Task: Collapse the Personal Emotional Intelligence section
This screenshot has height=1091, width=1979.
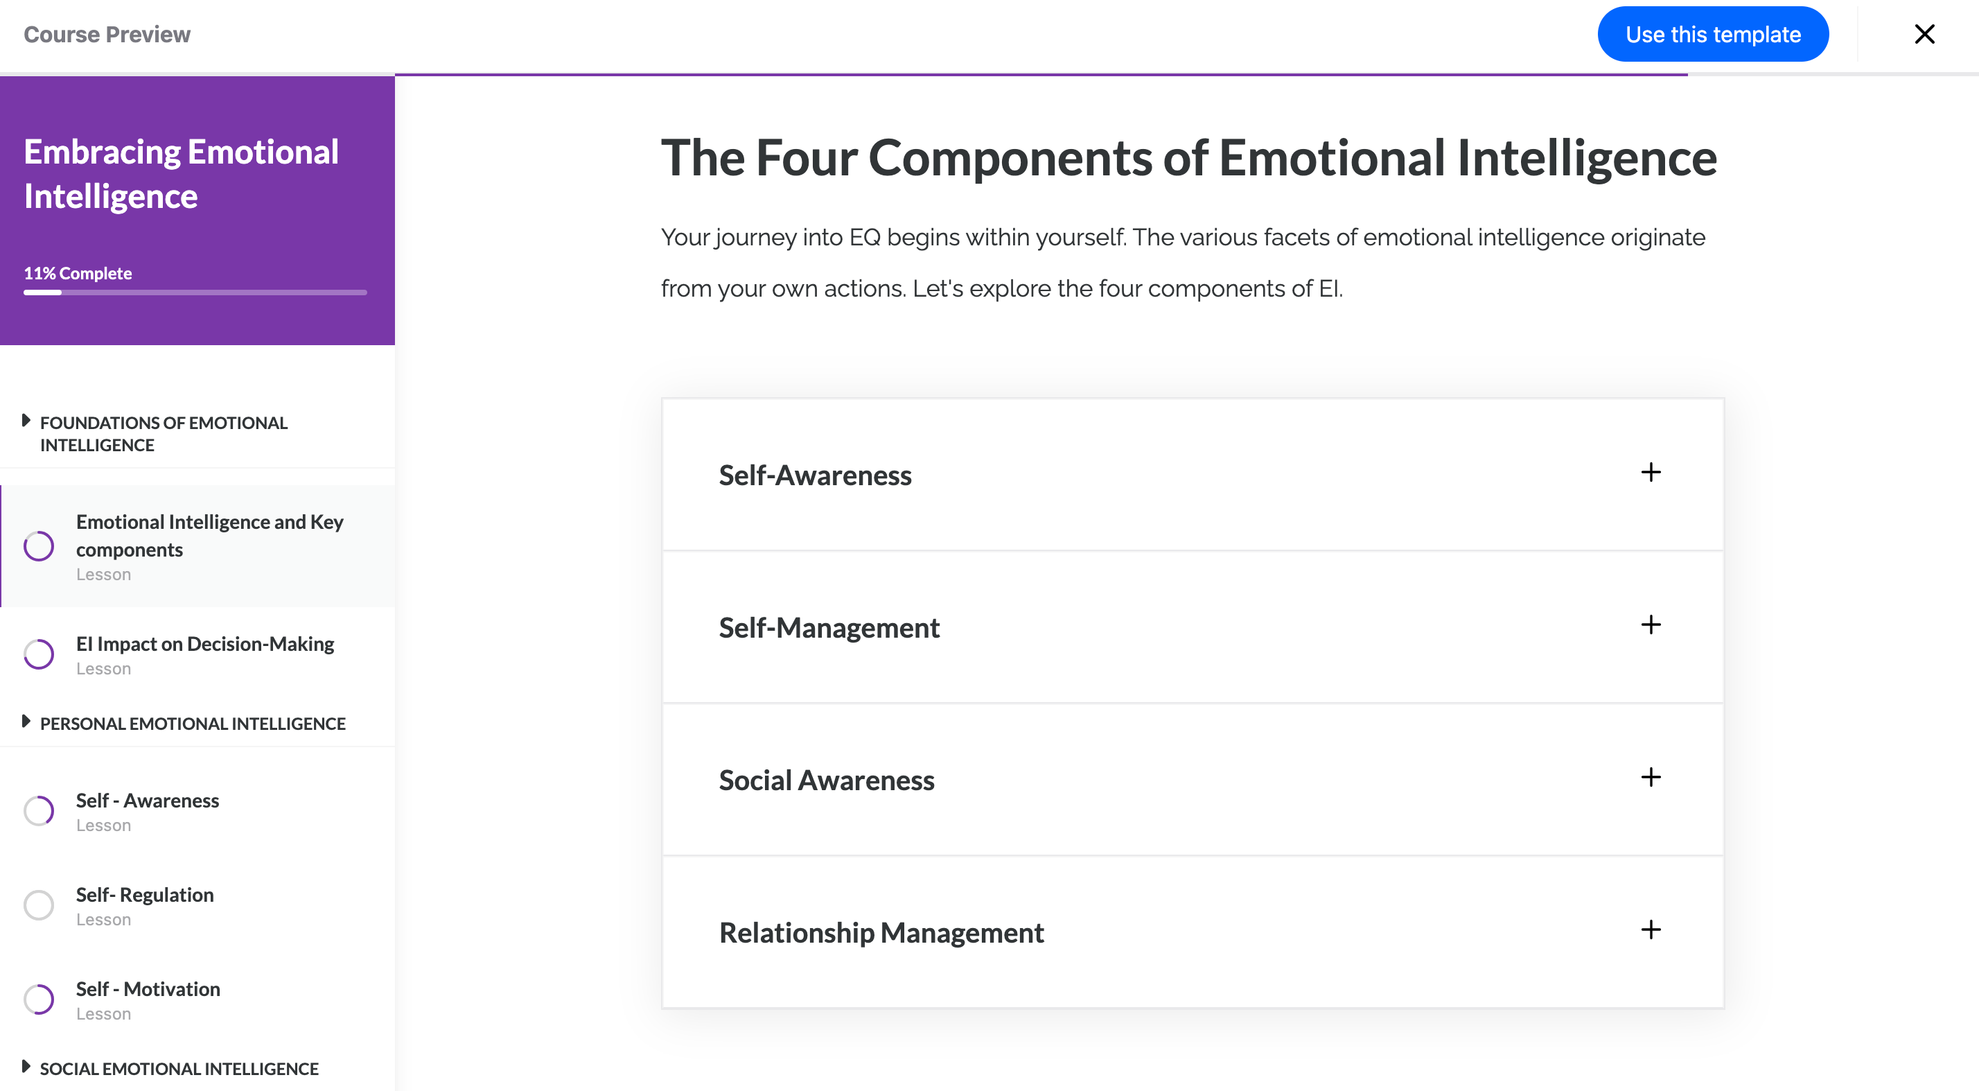Action: click(x=26, y=722)
